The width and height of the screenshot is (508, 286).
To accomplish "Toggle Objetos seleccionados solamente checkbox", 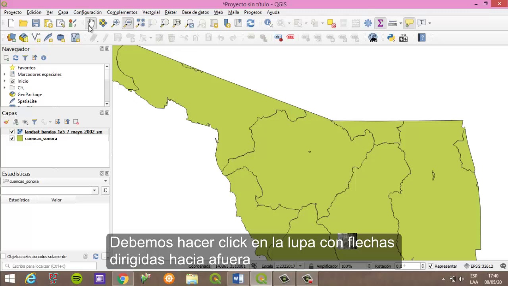I will tap(4, 257).
